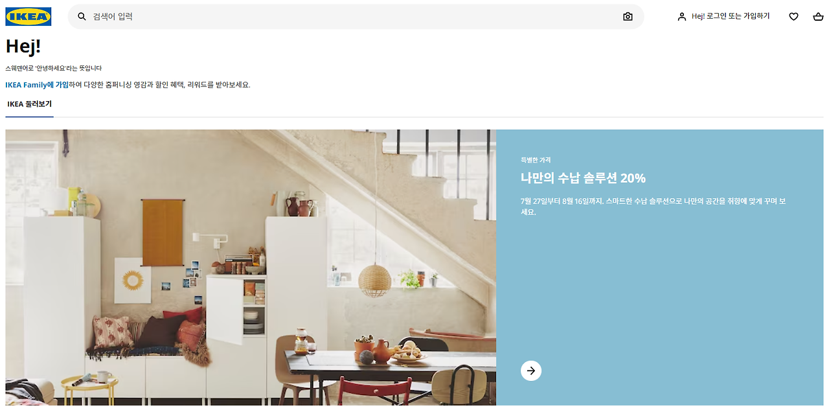Screen dimensions: 829x412
Task: Open camera visual search
Action: coord(628,17)
